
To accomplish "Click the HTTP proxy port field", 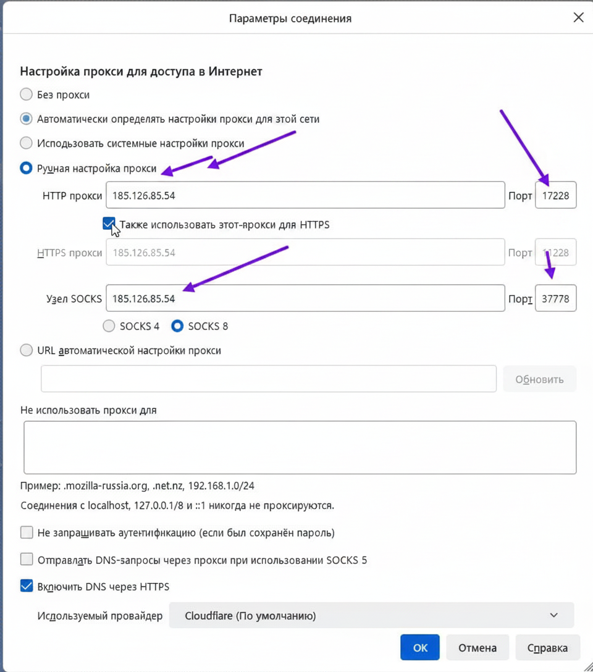I will click(555, 195).
